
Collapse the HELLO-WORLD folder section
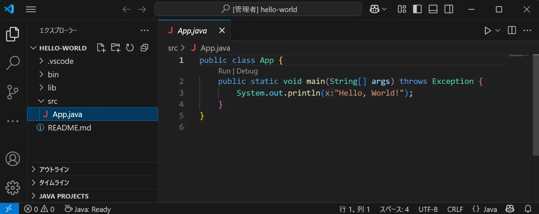58,48
